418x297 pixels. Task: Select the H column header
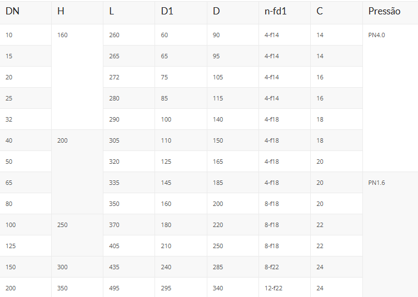(61, 11)
